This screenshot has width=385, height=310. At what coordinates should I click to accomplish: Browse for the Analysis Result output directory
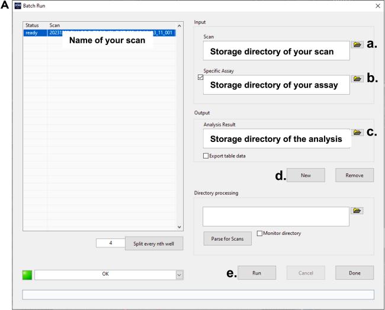point(357,134)
